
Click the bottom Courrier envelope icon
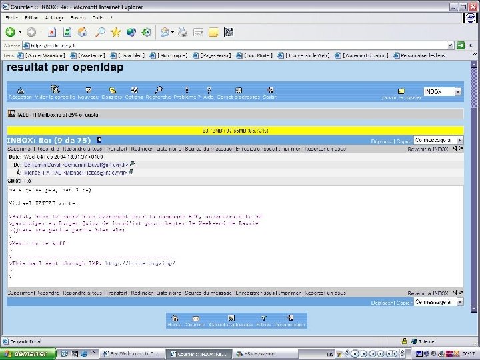[195, 319]
